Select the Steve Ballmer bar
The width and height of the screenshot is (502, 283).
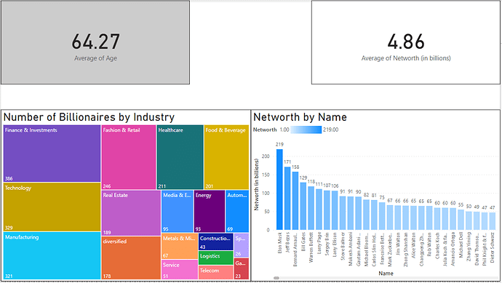(x=343, y=213)
